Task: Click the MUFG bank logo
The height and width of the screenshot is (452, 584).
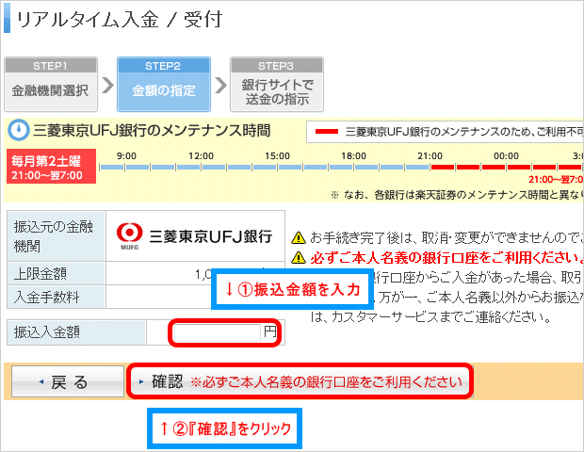Action: coord(129,236)
